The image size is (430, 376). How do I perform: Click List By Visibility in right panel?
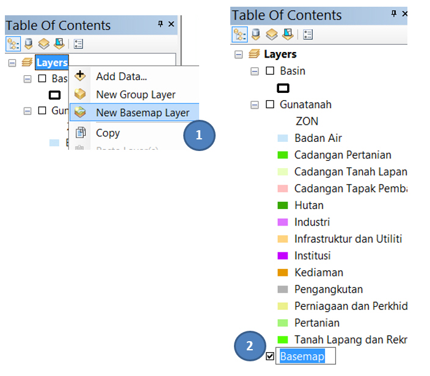click(271, 34)
